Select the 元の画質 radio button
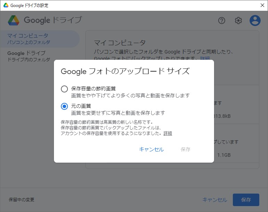 point(64,106)
